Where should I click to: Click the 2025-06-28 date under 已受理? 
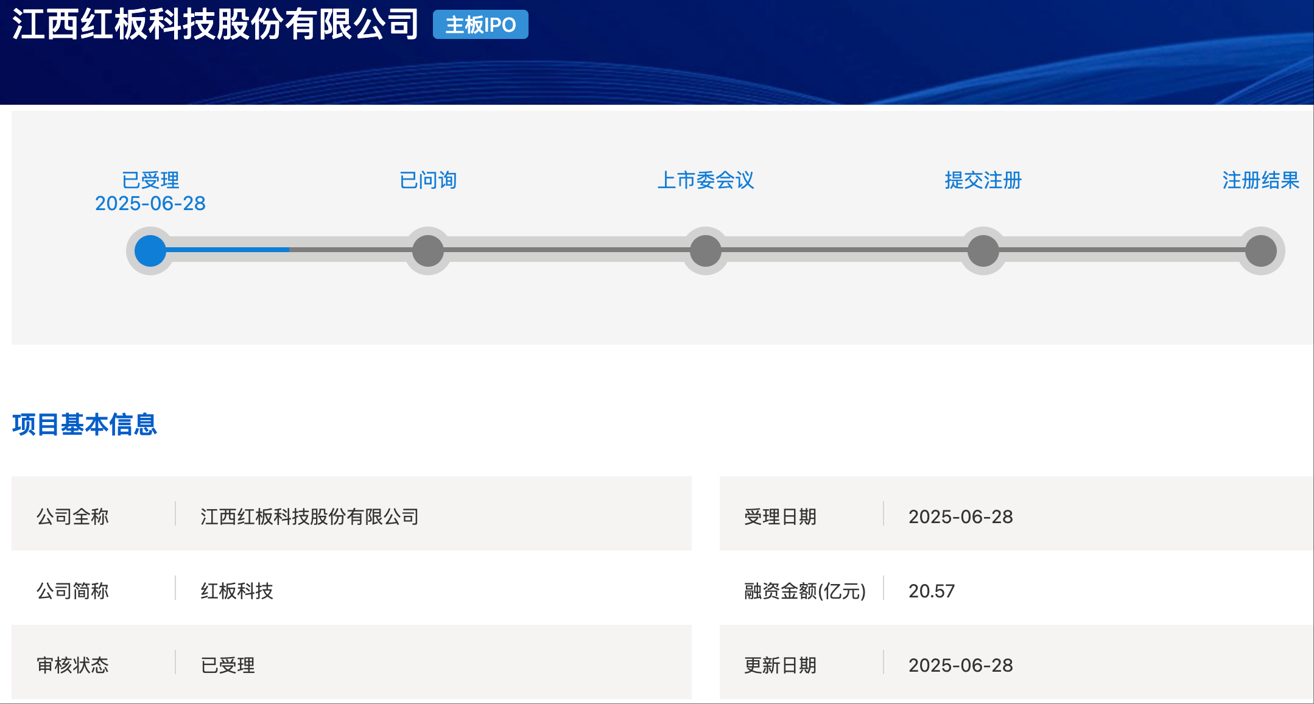click(150, 203)
